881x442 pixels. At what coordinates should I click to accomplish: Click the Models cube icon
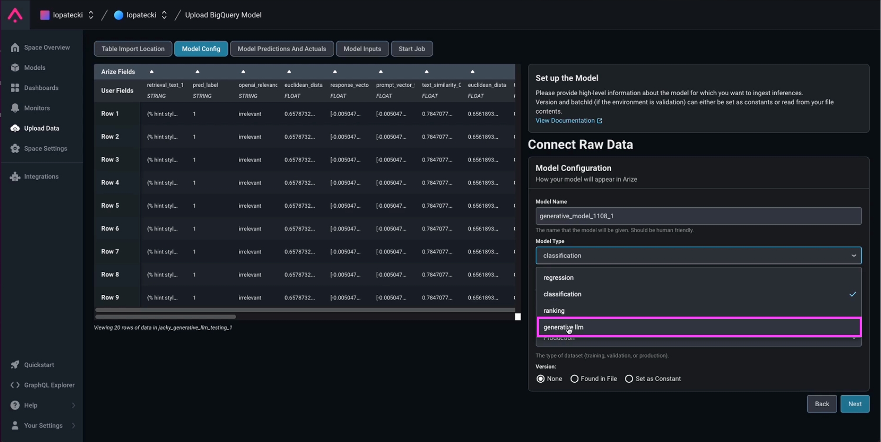tap(15, 67)
